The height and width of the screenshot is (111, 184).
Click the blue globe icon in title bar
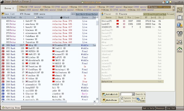(x=167, y=2)
